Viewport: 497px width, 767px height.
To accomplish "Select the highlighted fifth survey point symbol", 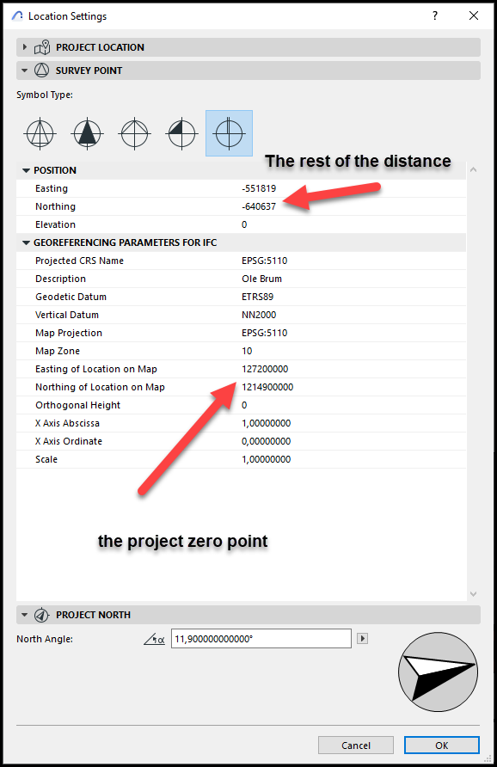I will click(x=229, y=133).
